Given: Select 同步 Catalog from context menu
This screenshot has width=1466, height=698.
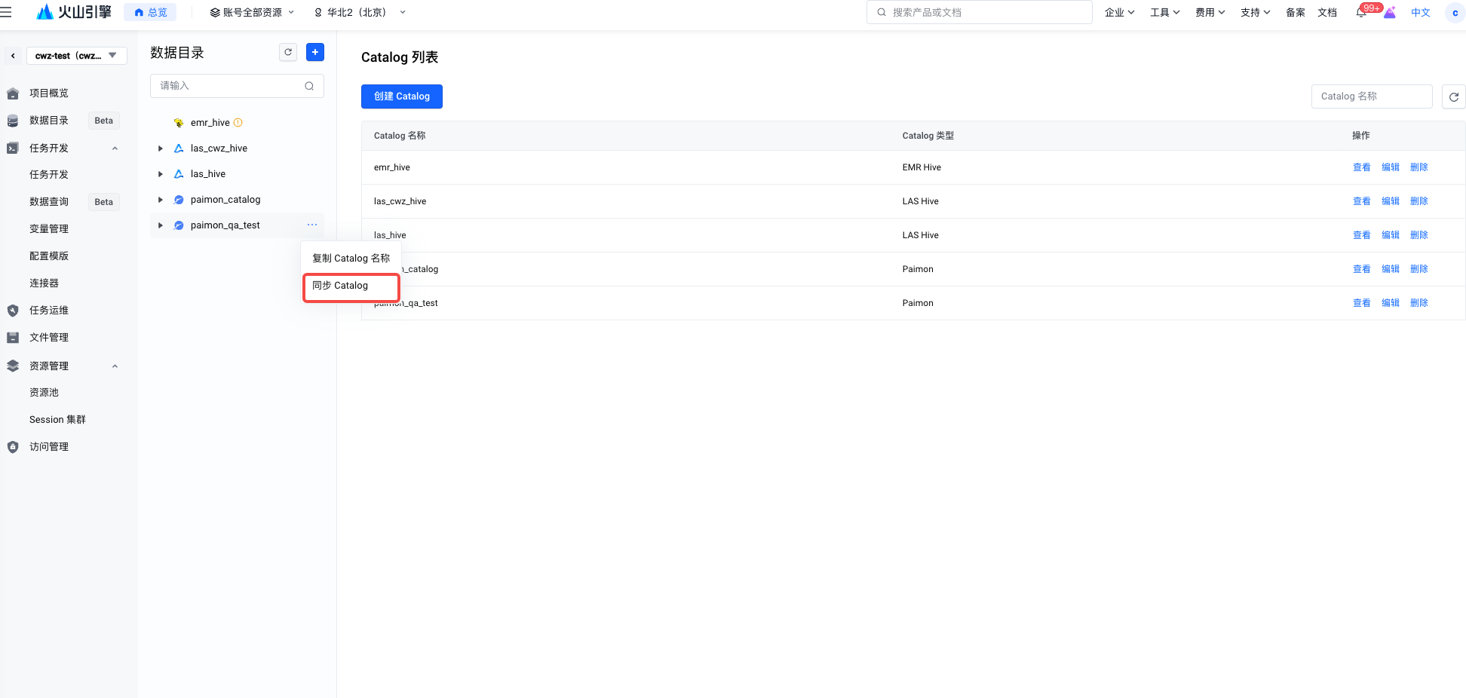Looking at the screenshot, I should tap(351, 286).
